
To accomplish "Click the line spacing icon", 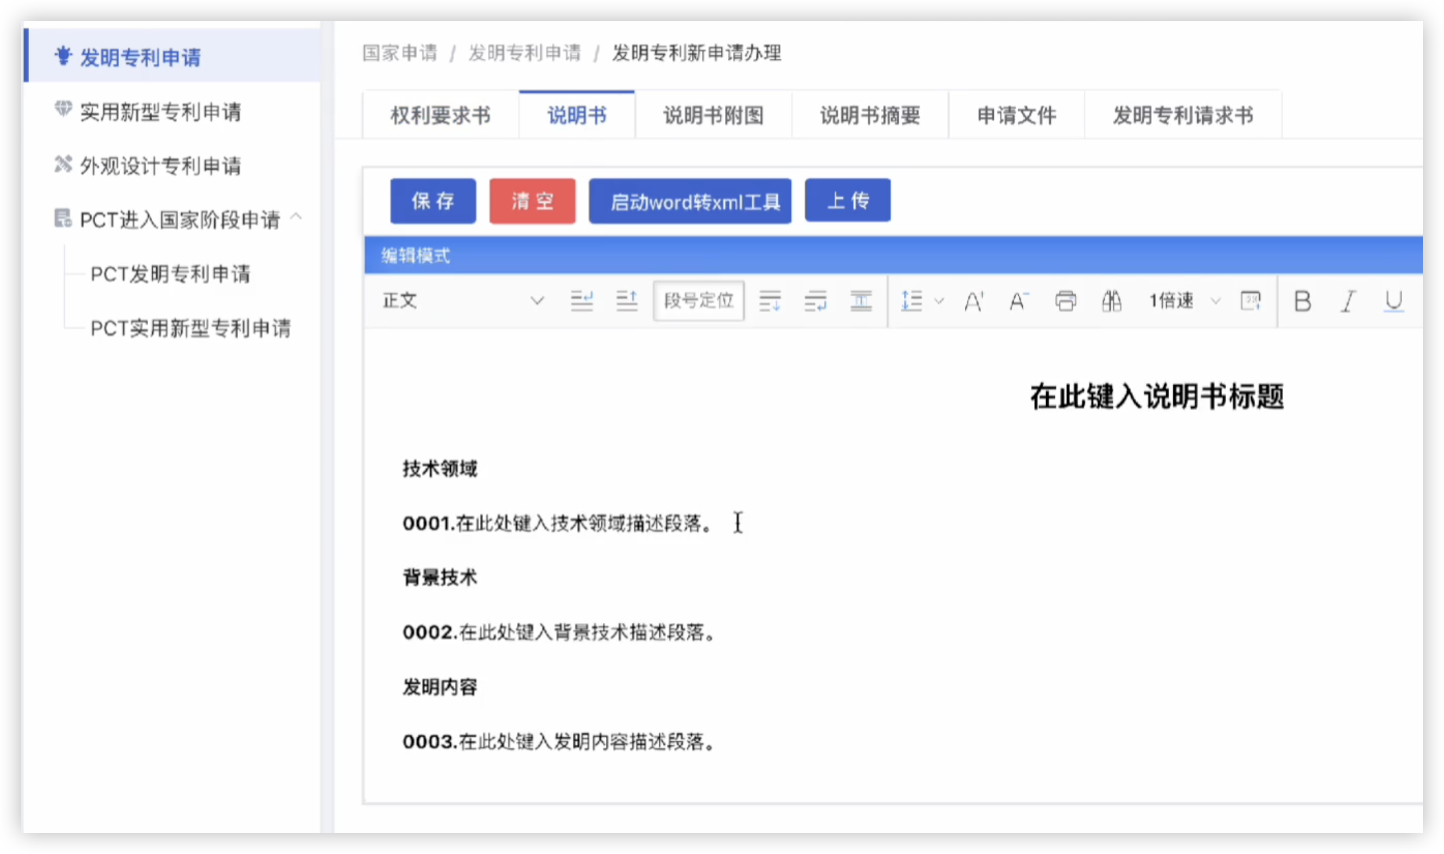I will click(x=912, y=301).
